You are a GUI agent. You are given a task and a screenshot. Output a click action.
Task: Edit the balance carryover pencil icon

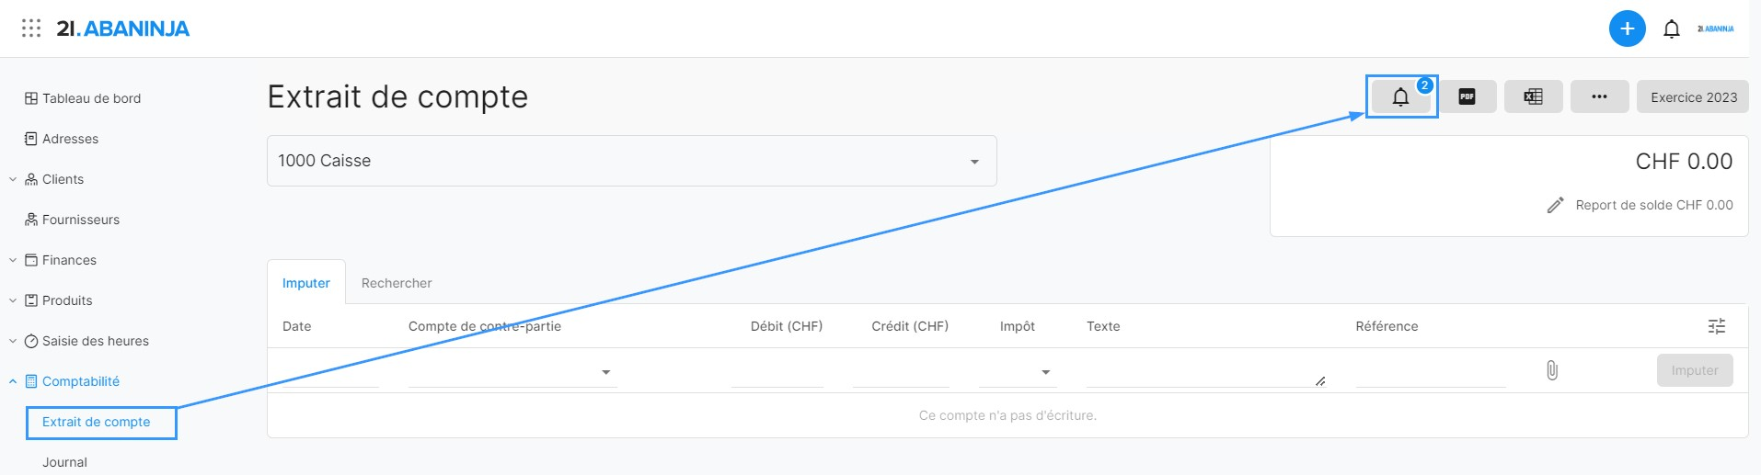coord(1555,205)
